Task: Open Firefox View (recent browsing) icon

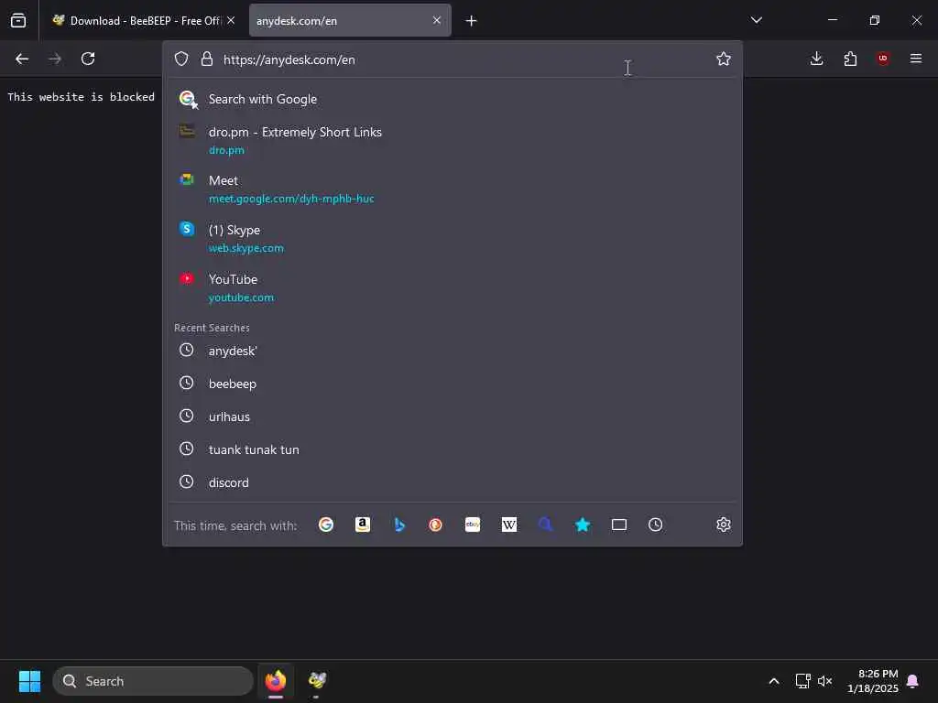Action: [18, 20]
